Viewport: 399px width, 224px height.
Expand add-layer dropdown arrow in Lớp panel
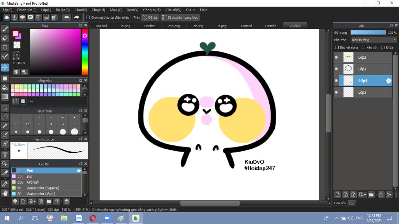pyautogui.click(x=365, y=195)
